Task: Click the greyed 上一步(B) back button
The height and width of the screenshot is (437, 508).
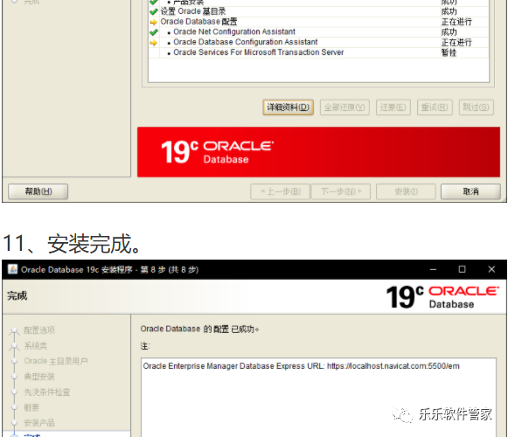Action: coord(281,191)
